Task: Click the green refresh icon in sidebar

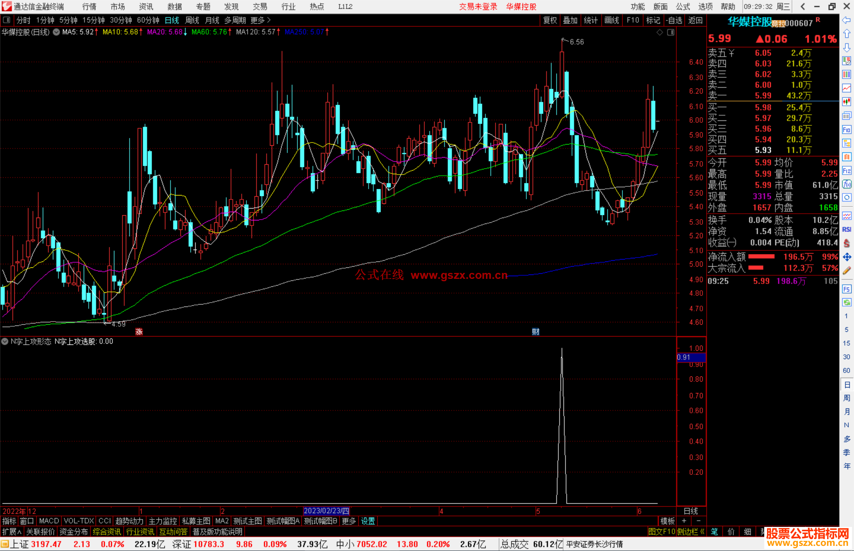Action: (x=846, y=303)
